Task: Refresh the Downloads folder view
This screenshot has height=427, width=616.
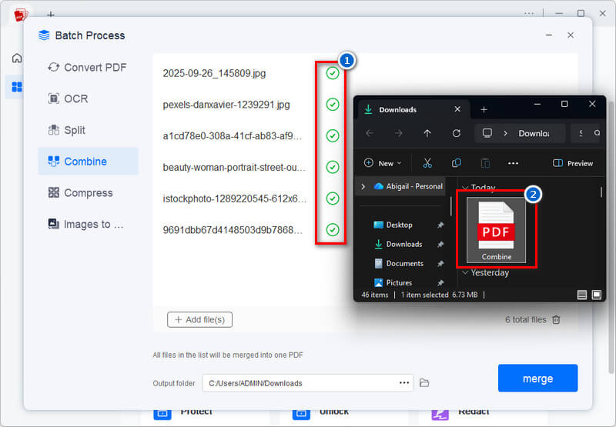Action: pos(457,133)
